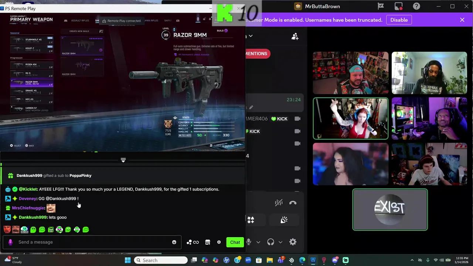Open File Explorer from the taskbar
This screenshot has width=473, height=266.
tap(270, 260)
